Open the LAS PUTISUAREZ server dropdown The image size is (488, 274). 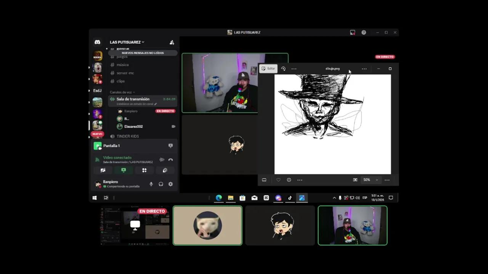click(127, 42)
